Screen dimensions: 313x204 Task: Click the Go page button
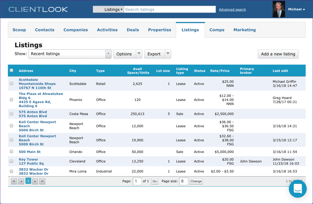[154, 181]
